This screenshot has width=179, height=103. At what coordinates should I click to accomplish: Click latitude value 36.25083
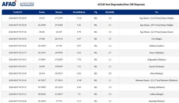point(42,25)
